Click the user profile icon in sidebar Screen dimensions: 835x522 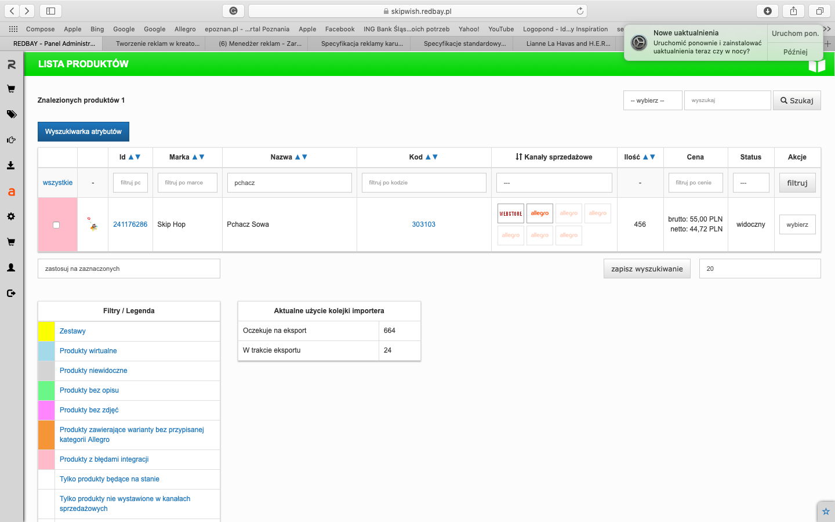pos(11,267)
